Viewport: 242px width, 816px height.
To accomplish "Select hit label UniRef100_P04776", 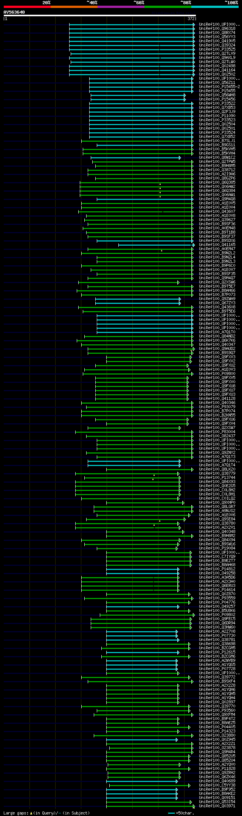I will (217, 602).
